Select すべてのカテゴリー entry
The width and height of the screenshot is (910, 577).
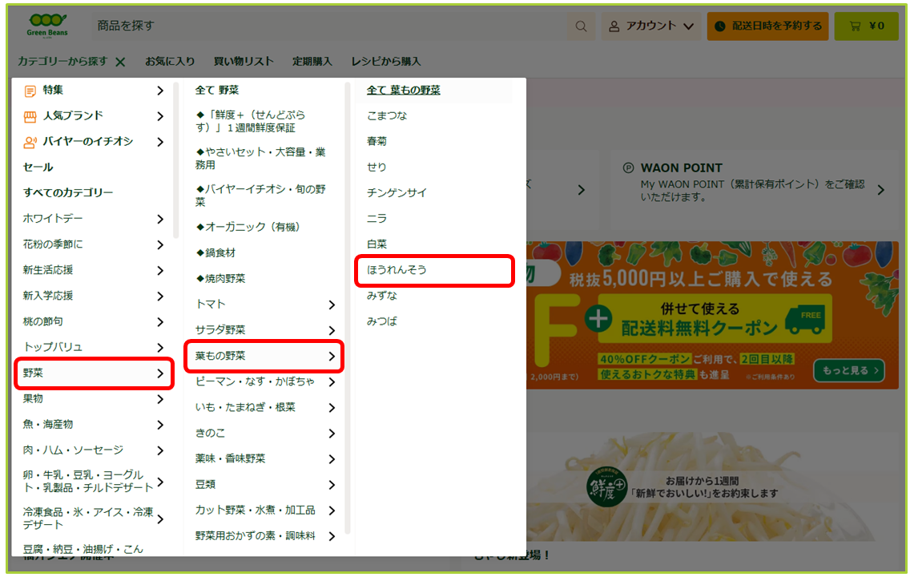[x=68, y=192]
